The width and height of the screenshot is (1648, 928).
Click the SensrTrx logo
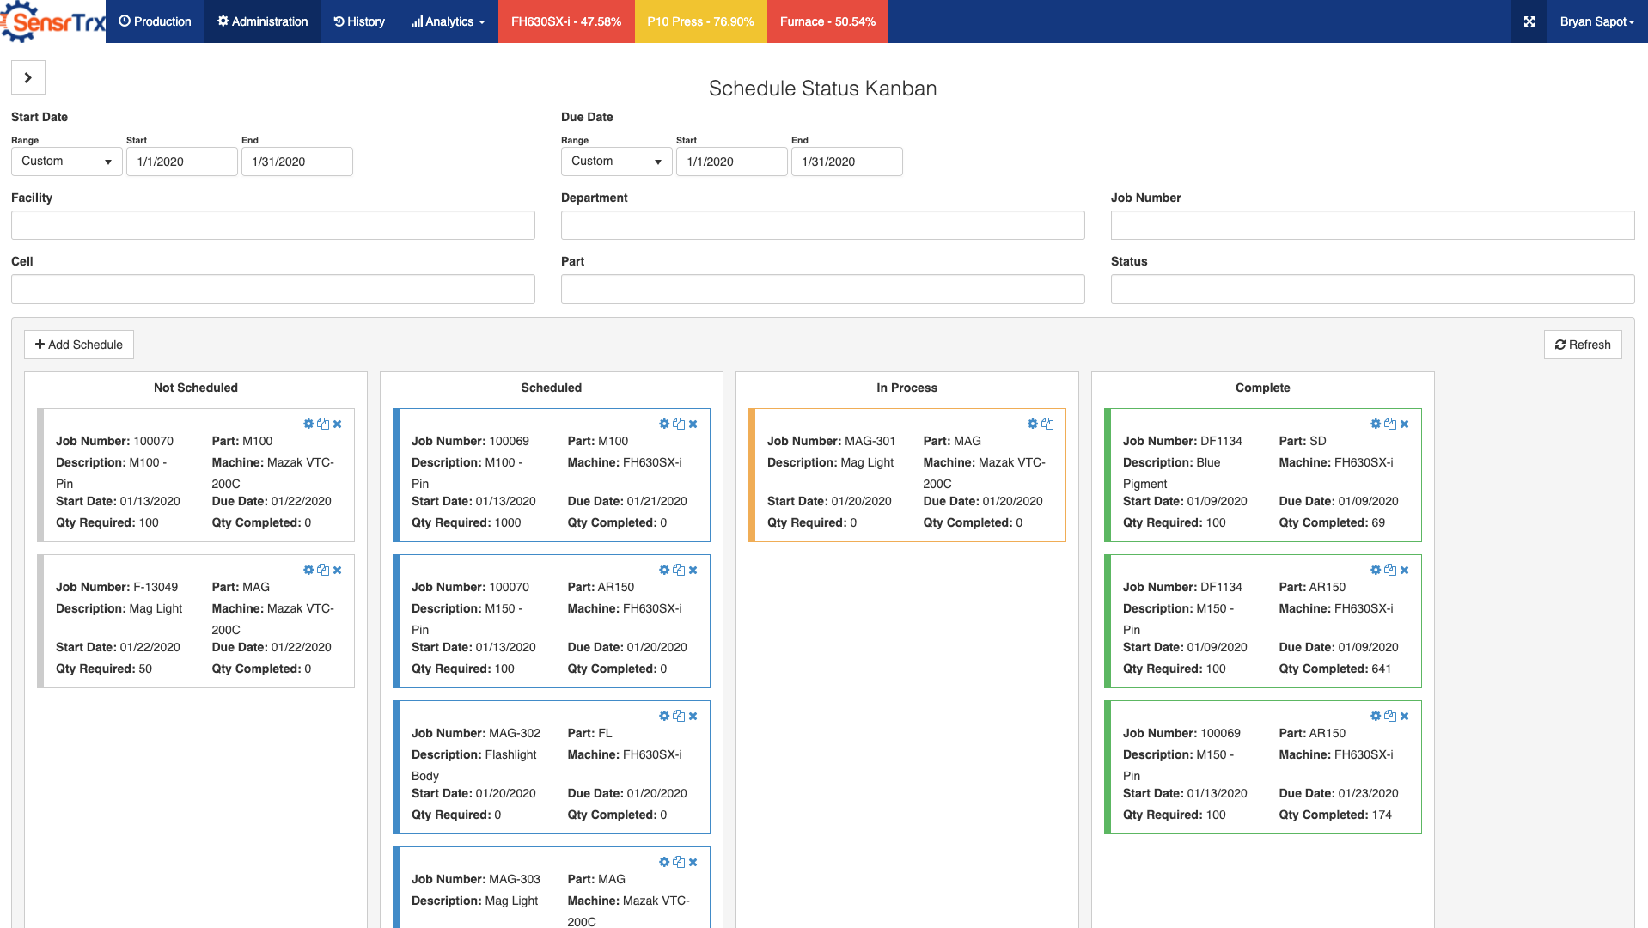click(x=52, y=21)
